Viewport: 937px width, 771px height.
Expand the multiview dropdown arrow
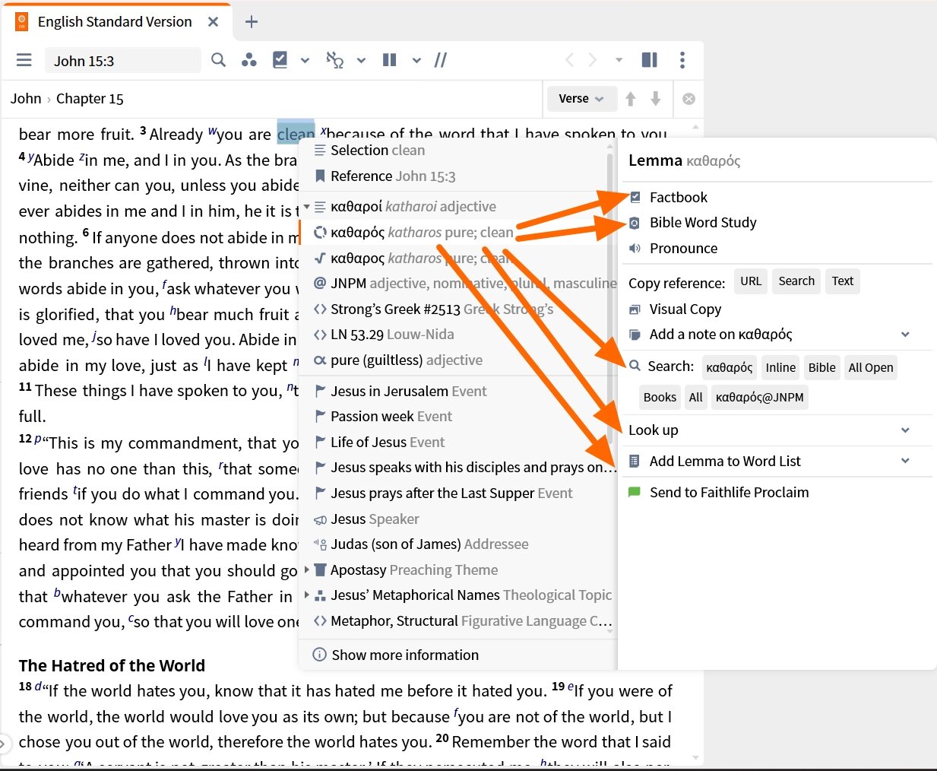[x=416, y=60]
